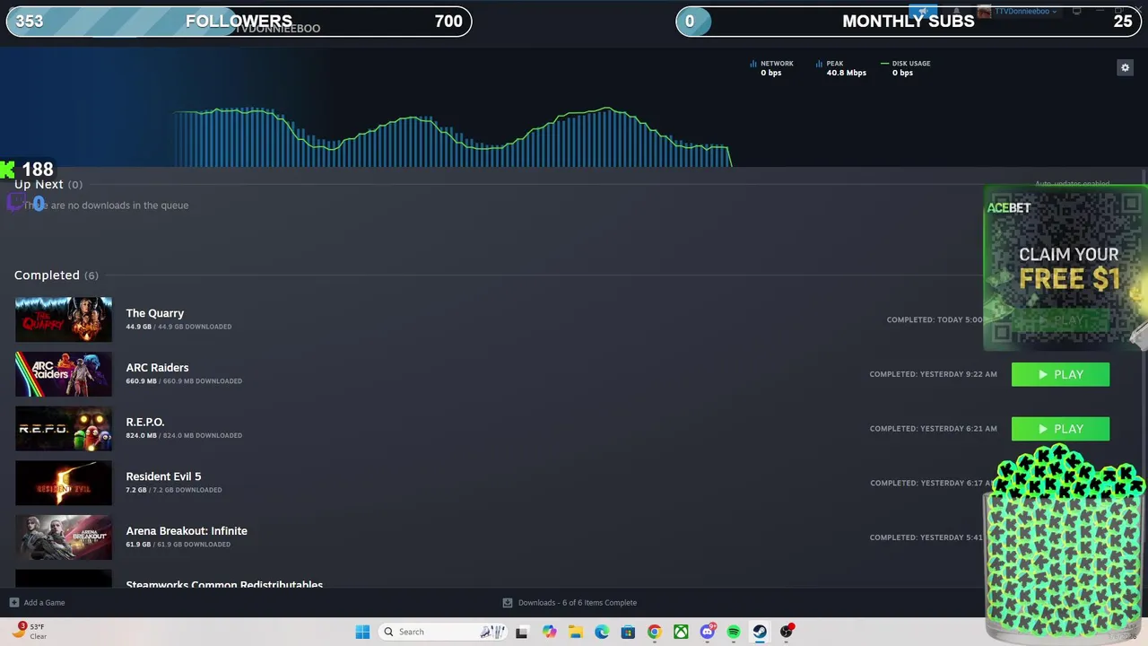Click the taskbar Search box
The image size is (1148, 646).
pyautogui.click(x=444, y=632)
